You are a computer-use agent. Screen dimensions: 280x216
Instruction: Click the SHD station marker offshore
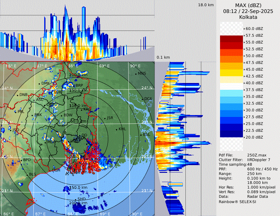click(76, 199)
